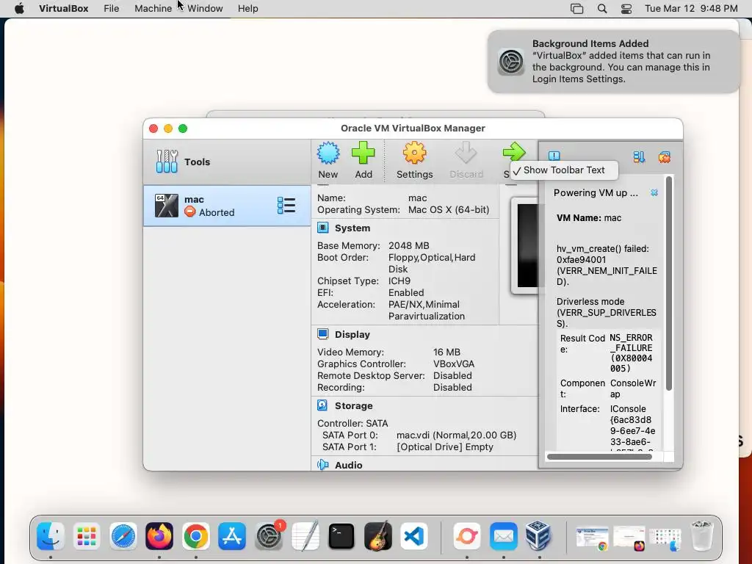The width and height of the screenshot is (752, 564).
Task: Open the File menu
Action: pyautogui.click(x=112, y=8)
